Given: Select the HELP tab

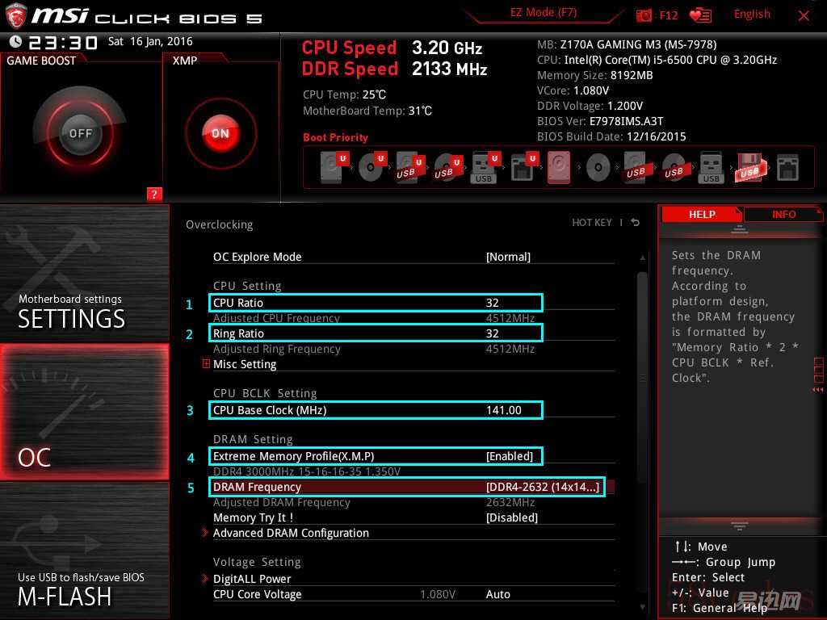Looking at the screenshot, I should coord(702,215).
